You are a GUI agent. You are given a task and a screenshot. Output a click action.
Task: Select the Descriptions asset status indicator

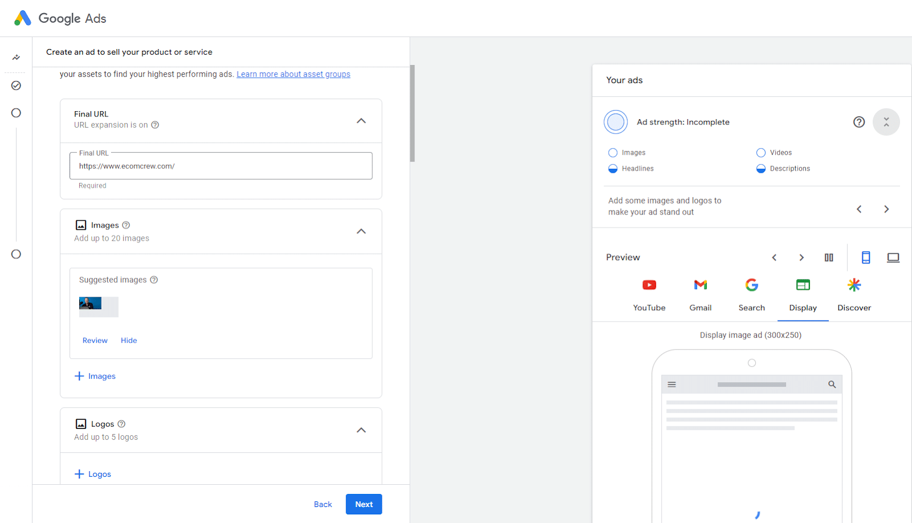coord(761,169)
